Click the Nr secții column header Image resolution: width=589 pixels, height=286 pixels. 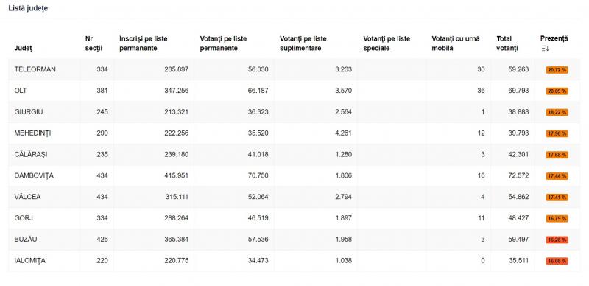(x=94, y=43)
